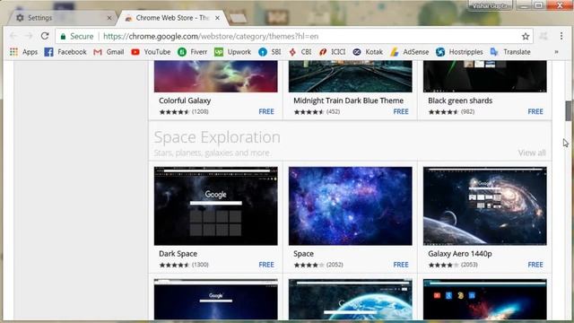Image resolution: width=574 pixels, height=323 pixels.
Task: Open the Space theme nebula thumbnail
Action: point(351,205)
